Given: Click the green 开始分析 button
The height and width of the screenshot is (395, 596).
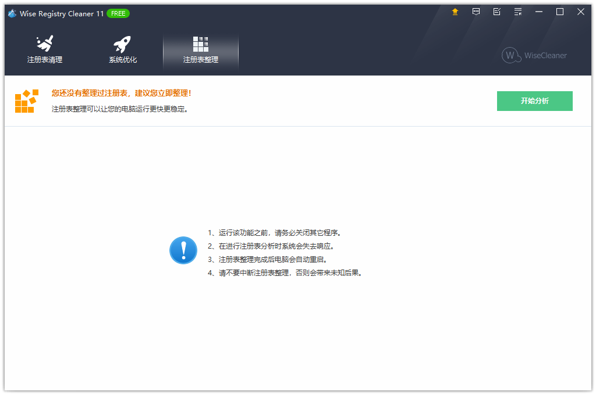Looking at the screenshot, I should [534, 101].
